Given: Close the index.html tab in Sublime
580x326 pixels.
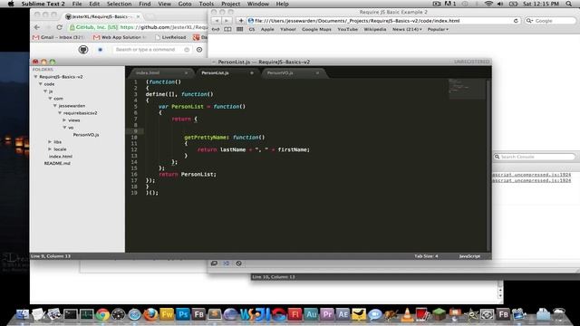Looking at the screenshot, I should click(186, 73).
